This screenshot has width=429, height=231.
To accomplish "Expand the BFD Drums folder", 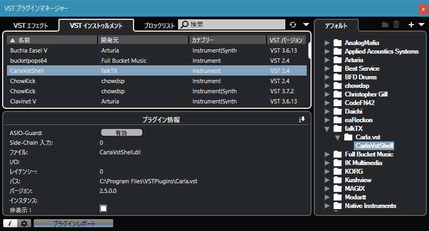I will point(327,77).
